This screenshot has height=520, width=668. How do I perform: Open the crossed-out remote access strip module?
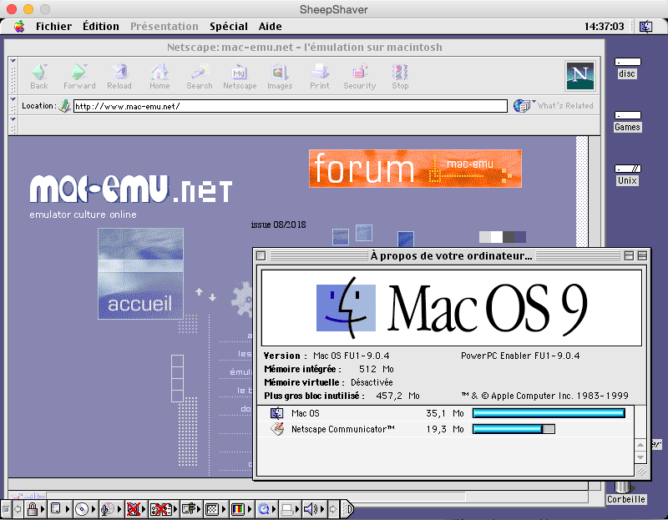tap(163, 509)
